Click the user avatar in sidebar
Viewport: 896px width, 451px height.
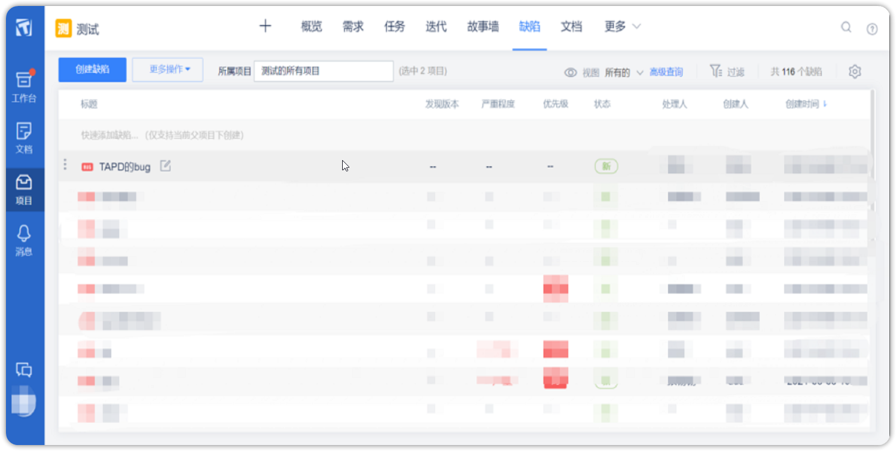24,401
